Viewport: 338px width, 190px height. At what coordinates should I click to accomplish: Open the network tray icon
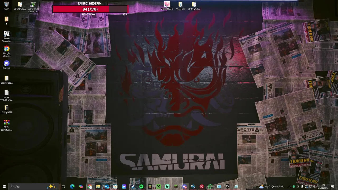pos(311,187)
